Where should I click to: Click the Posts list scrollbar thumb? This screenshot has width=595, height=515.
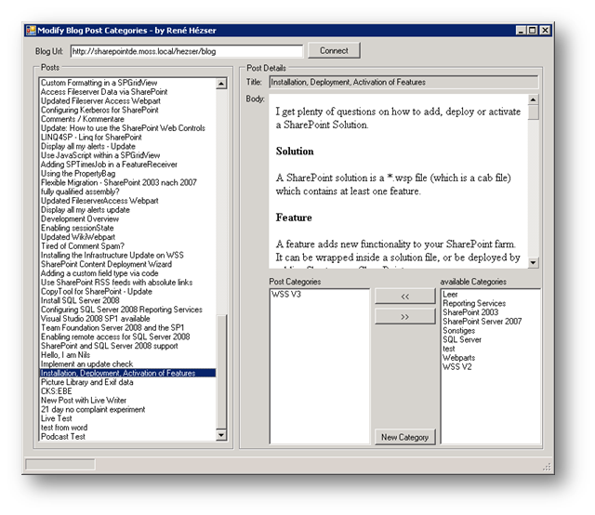(x=221, y=372)
